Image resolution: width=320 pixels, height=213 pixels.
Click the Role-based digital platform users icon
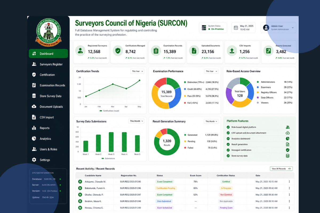click(287, 127)
